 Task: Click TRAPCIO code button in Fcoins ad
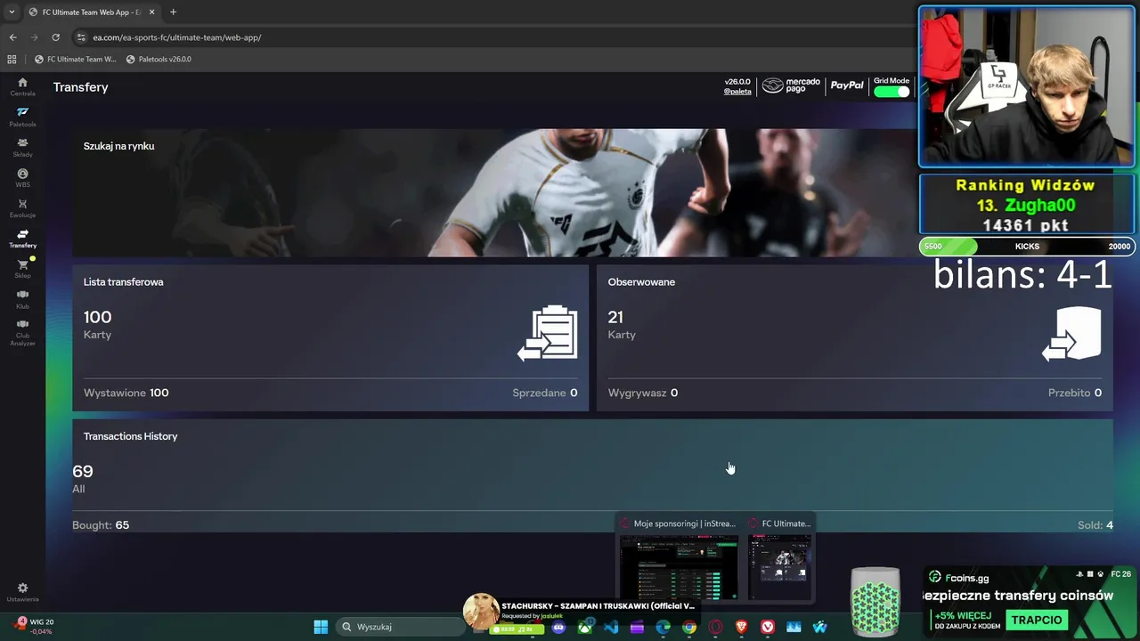click(x=1037, y=620)
